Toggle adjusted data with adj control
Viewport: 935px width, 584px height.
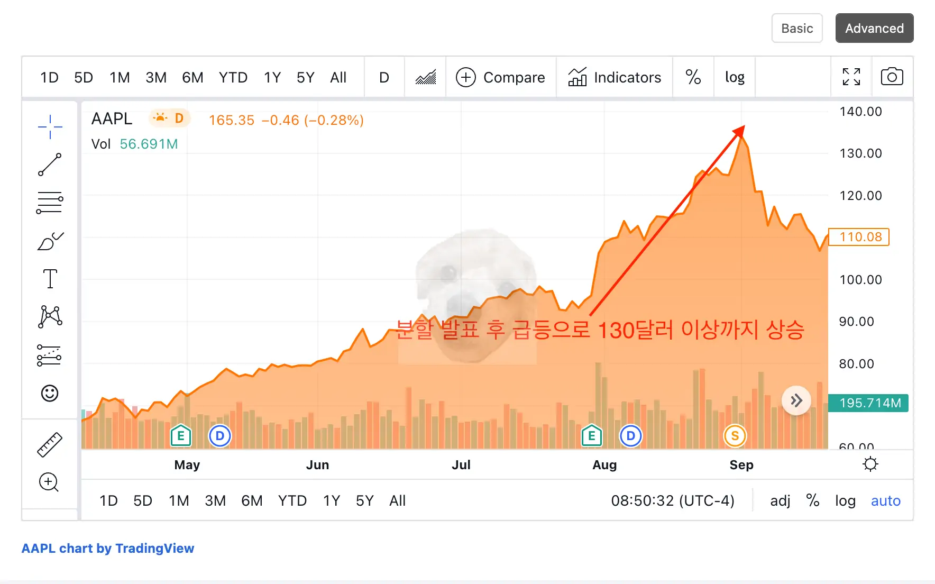pyautogui.click(x=780, y=500)
